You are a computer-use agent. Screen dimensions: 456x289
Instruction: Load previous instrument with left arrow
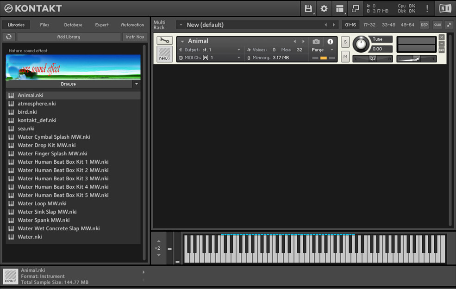pos(295,41)
